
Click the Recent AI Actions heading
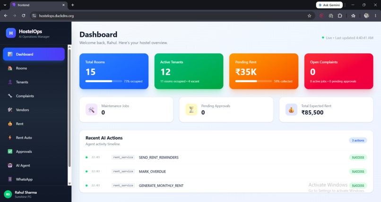coord(104,138)
